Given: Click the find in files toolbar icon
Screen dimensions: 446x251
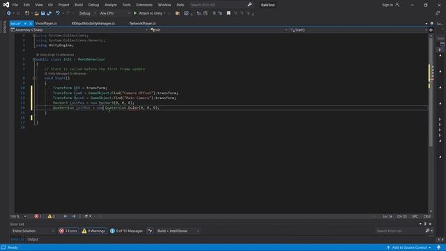Looking at the screenshot, I should click(x=186, y=13).
